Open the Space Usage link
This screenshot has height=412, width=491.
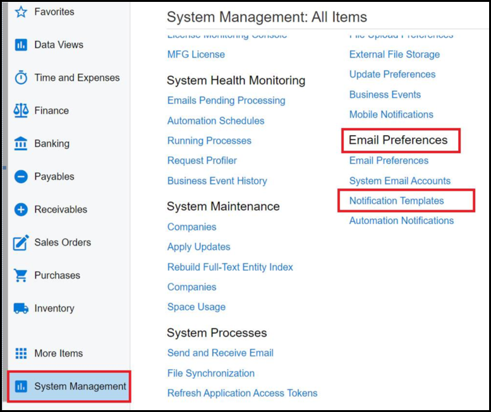[196, 307]
